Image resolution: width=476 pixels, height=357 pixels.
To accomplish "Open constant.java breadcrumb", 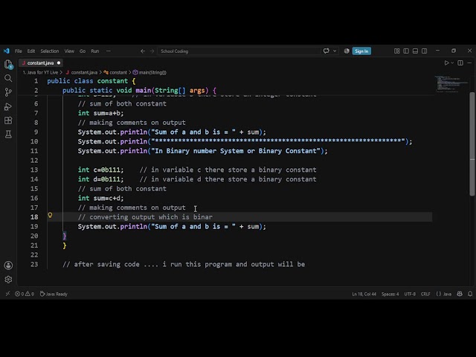I will [x=82, y=73].
